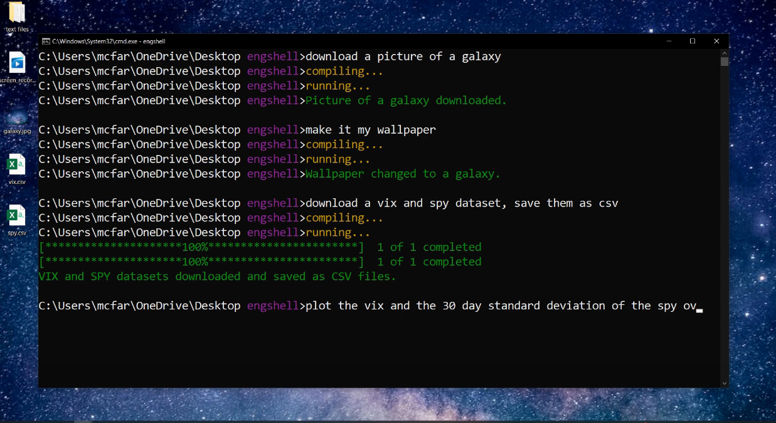Click 'Picture of a galaxy downloaded.' output

click(406, 100)
